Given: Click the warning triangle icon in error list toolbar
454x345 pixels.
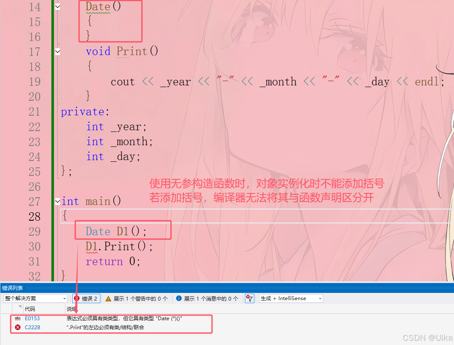Looking at the screenshot, I should pyautogui.click(x=108, y=298).
